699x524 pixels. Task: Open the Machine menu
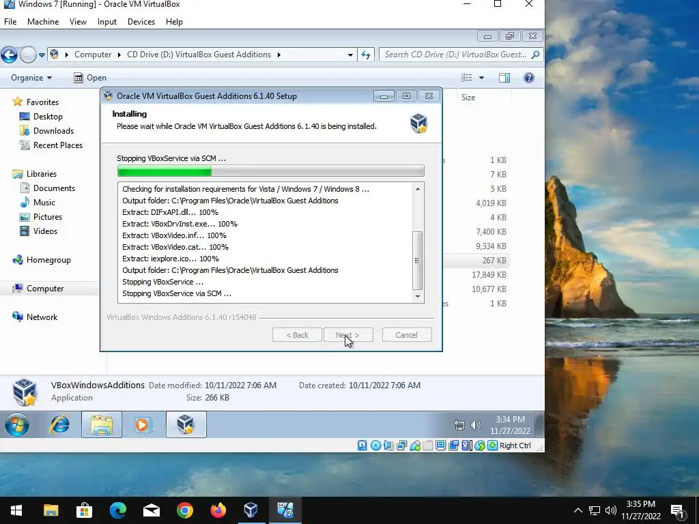tap(43, 22)
